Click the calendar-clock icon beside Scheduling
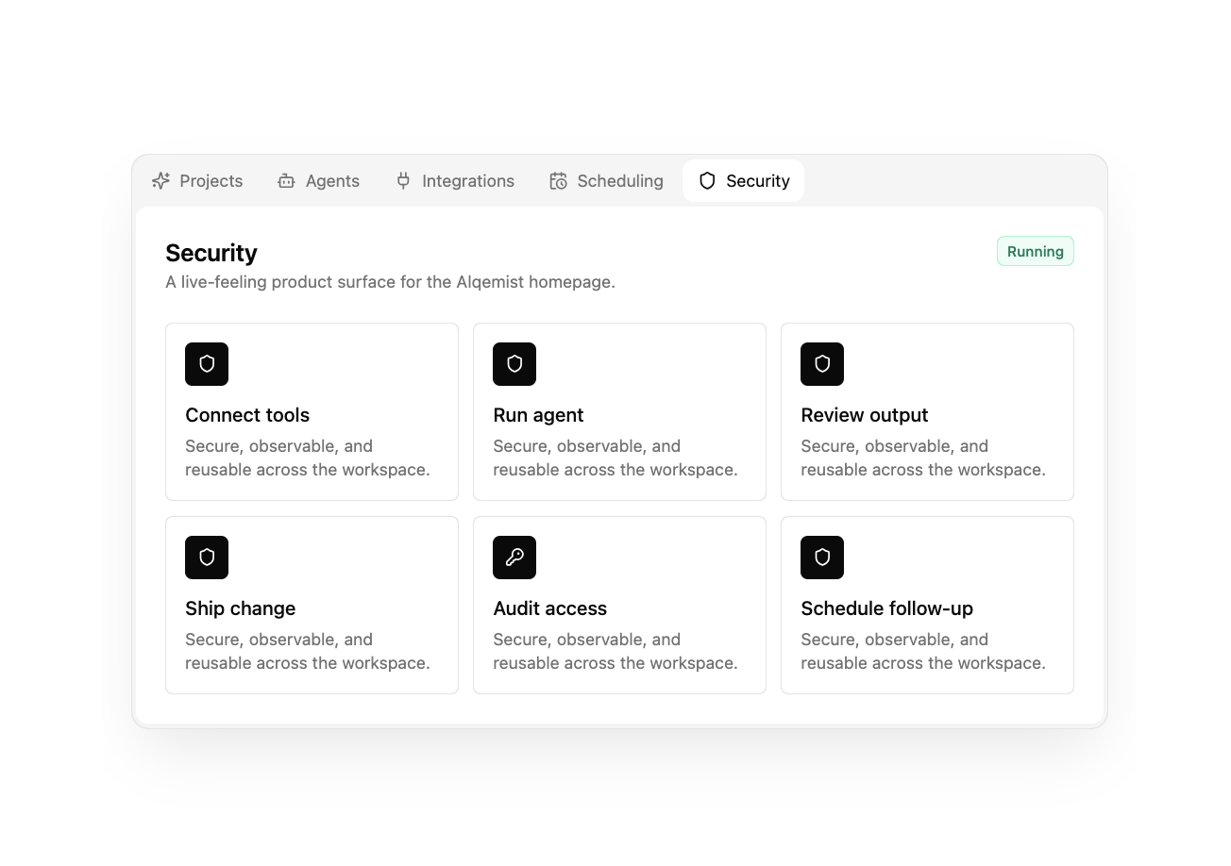1231x866 pixels. click(x=558, y=181)
